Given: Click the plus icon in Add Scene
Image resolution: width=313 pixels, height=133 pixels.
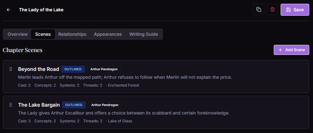Looking at the screenshot, I should pyautogui.click(x=280, y=50).
